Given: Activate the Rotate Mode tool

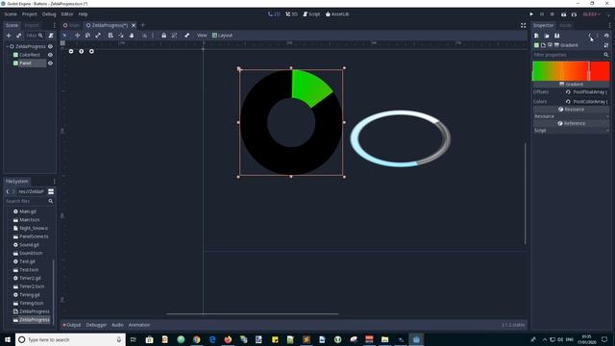Looking at the screenshot, I should pyautogui.click(x=87, y=36).
